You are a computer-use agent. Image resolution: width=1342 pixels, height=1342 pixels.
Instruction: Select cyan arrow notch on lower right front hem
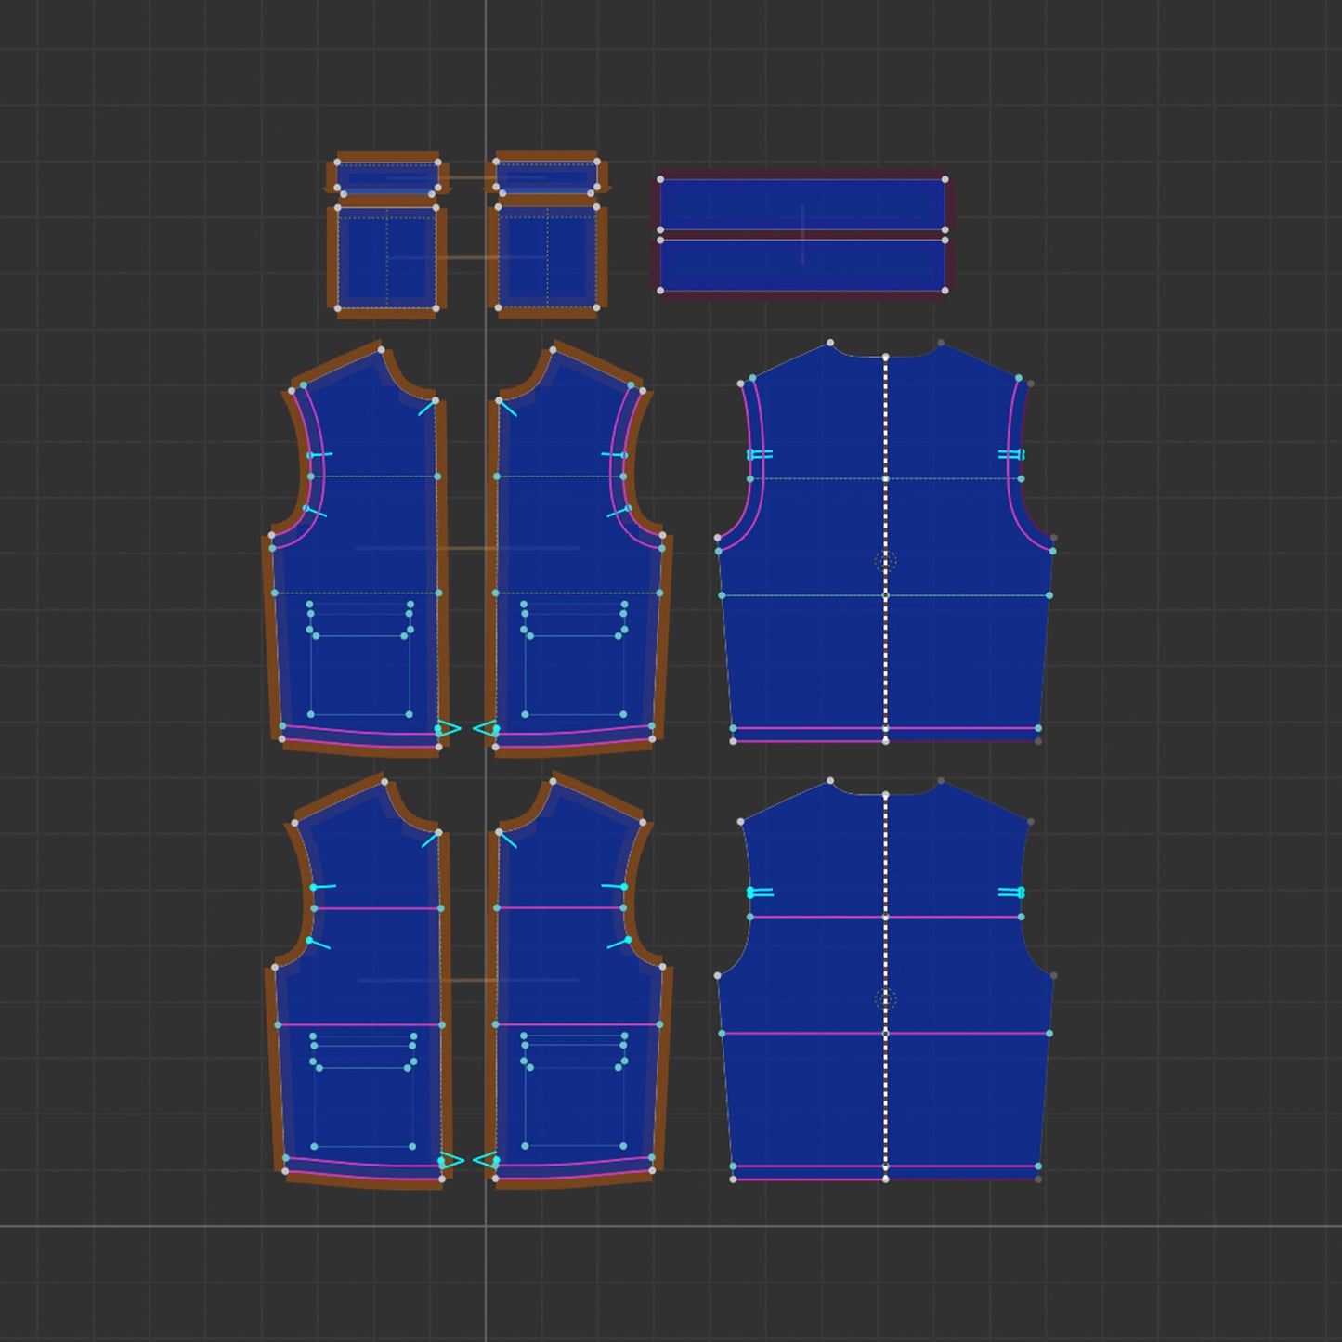pos(485,1160)
